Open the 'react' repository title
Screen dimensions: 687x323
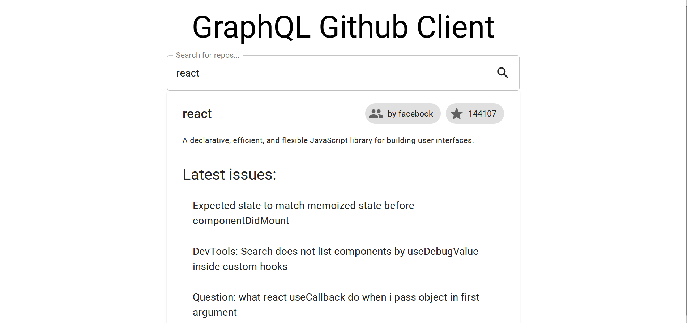(x=197, y=114)
